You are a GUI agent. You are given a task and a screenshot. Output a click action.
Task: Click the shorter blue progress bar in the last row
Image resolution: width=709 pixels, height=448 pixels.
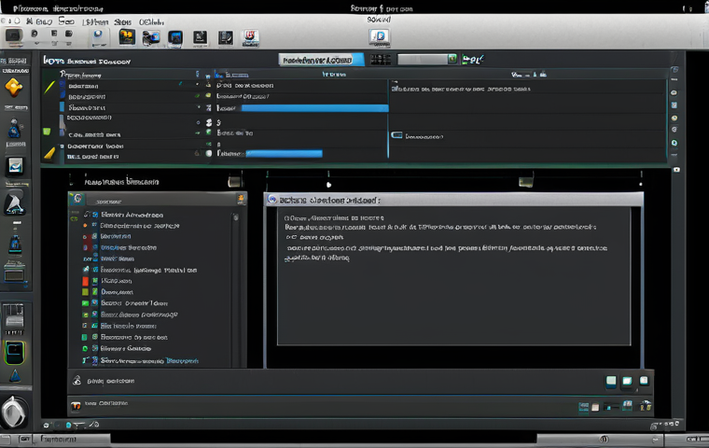pyautogui.click(x=284, y=153)
